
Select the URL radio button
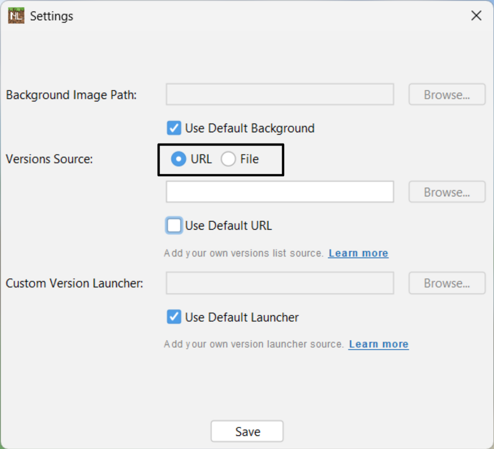click(x=179, y=159)
